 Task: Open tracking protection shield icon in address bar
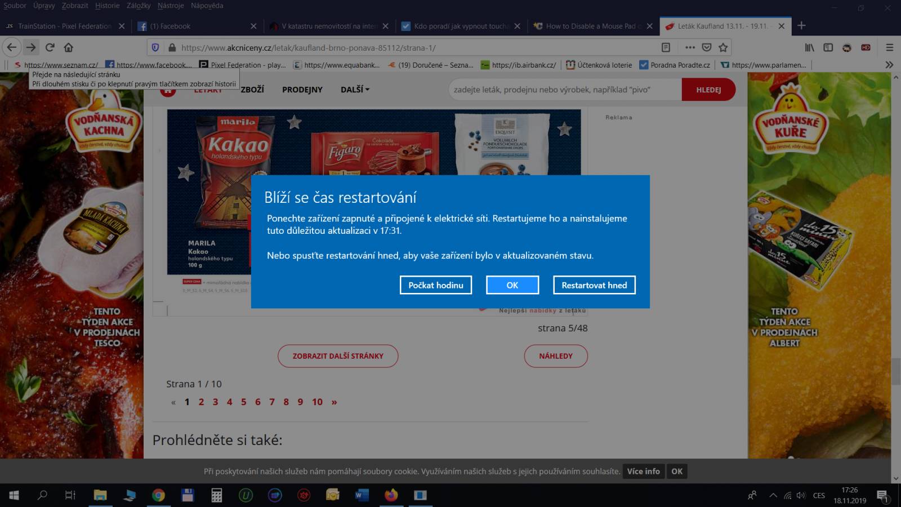coord(156,48)
